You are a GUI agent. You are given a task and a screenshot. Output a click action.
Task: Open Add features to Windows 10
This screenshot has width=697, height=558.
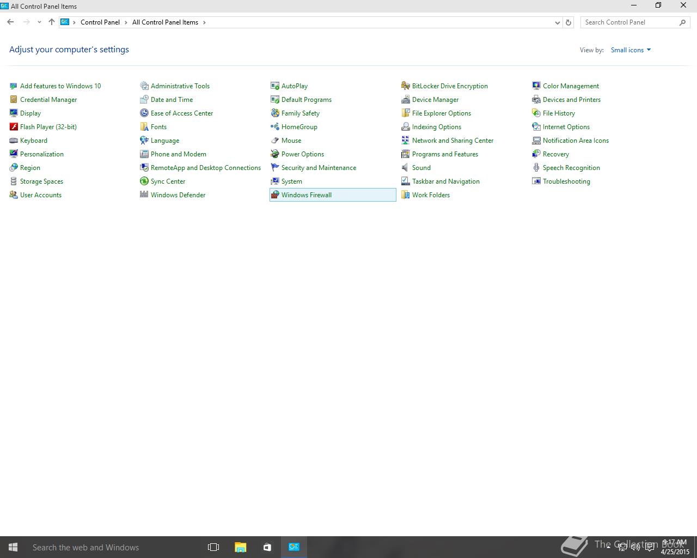pyautogui.click(x=60, y=86)
